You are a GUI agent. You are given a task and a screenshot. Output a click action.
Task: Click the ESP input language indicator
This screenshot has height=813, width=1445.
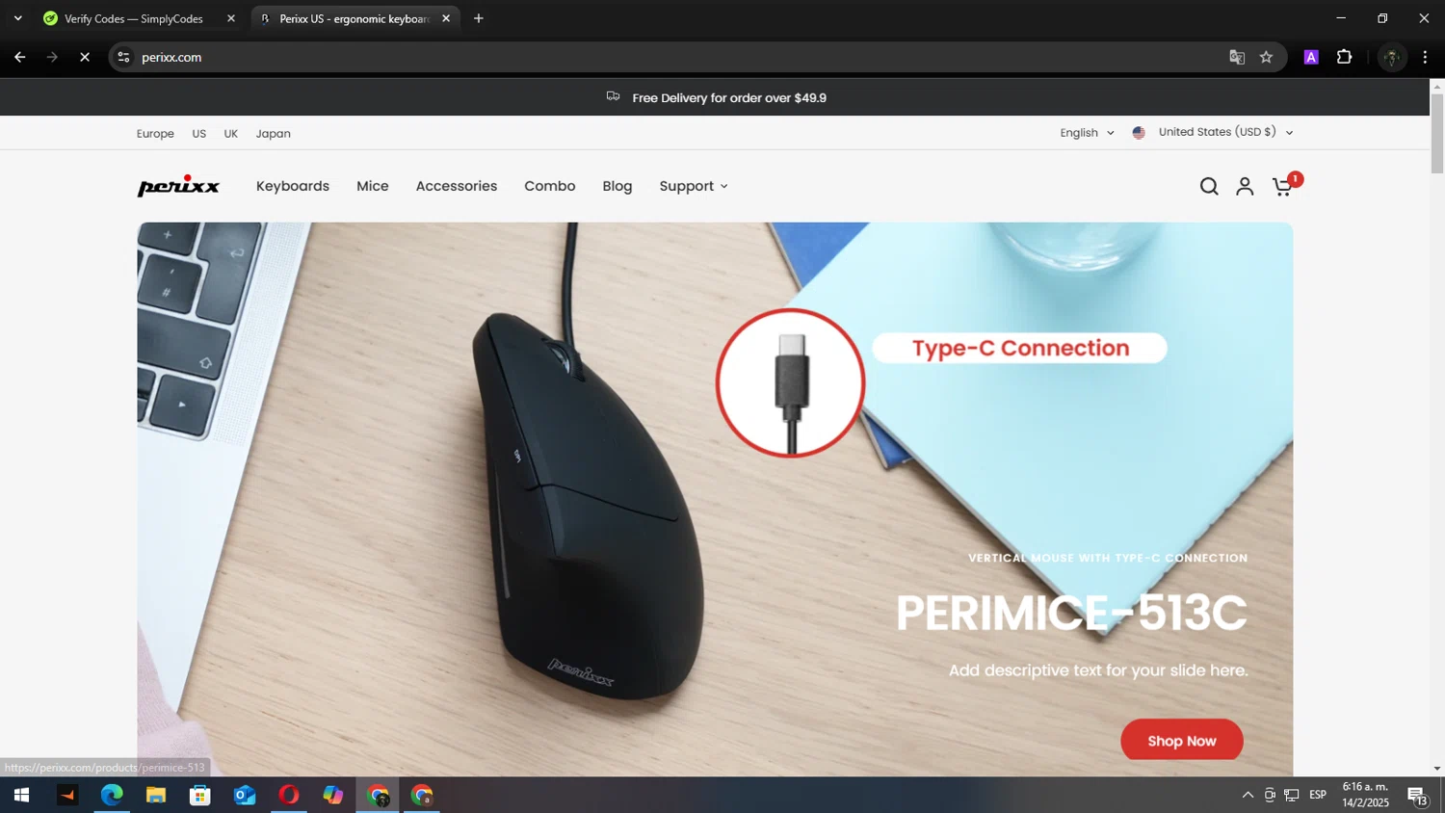[1318, 795]
